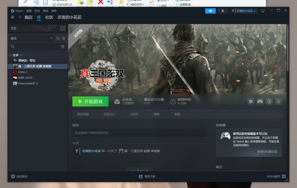Click the Steam logo menu
This screenshot has width=297, height=188.
click(17, 11)
